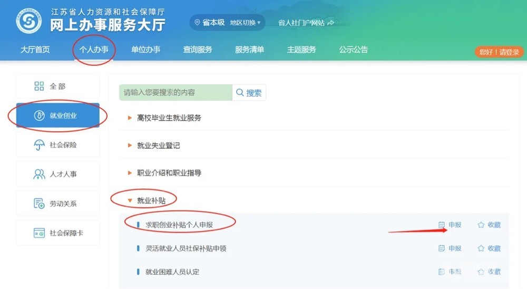Click the 您好！请登录 login button

(x=499, y=52)
